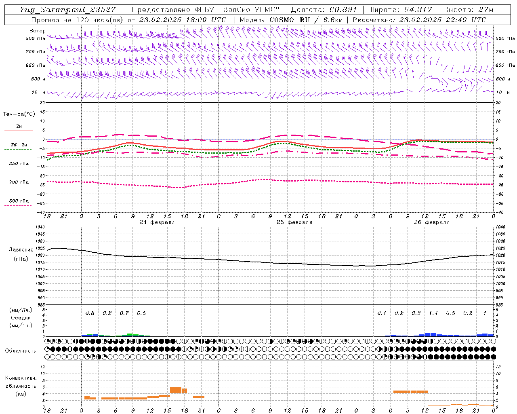Click the 700 гПа legend entry with line sample
The height and width of the screenshot is (414, 517).
tap(19, 184)
